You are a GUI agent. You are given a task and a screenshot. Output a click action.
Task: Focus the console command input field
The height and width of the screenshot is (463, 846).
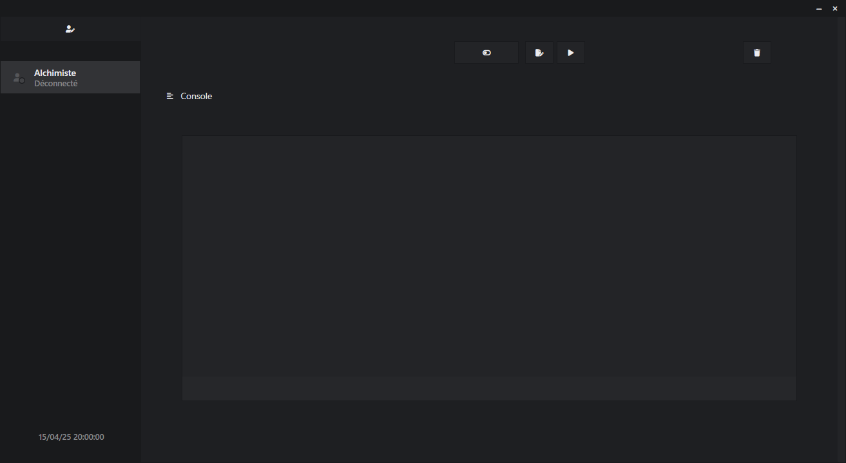[x=489, y=389]
